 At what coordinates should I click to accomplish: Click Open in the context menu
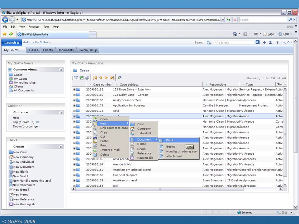click(x=104, y=119)
